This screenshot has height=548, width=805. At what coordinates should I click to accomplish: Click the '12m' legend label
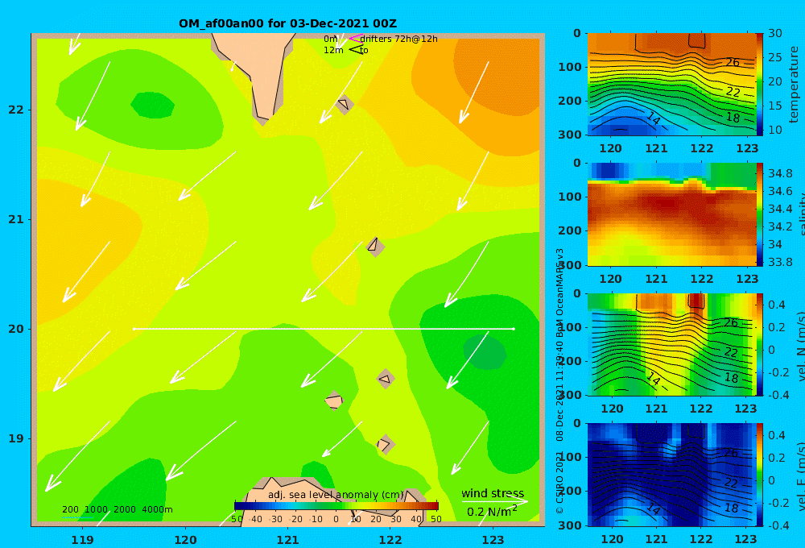pyautogui.click(x=334, y=50)
